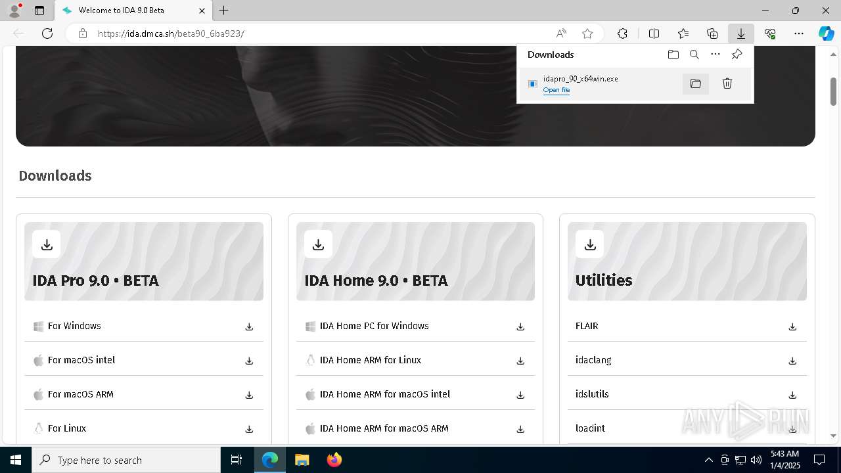Click download badge on Utilities card

590,244
